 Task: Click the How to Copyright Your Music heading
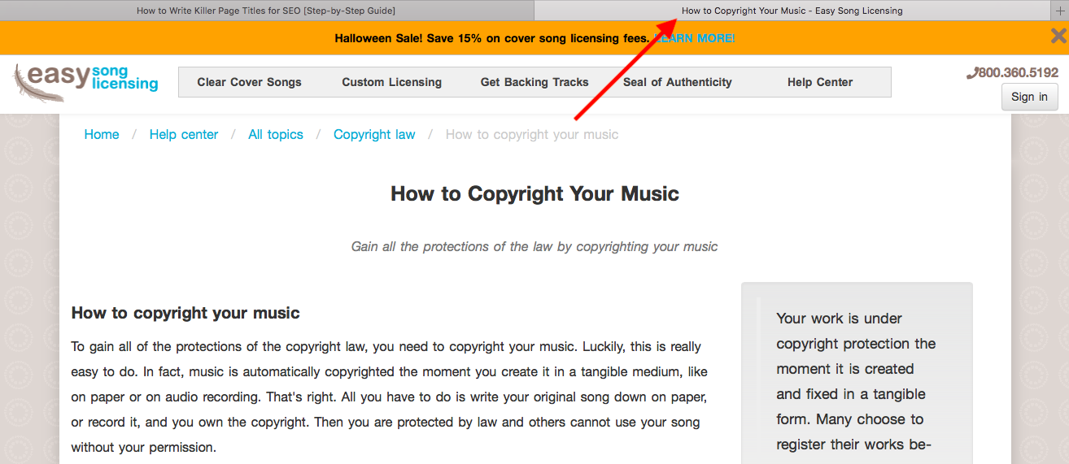[x=534, y=193]
